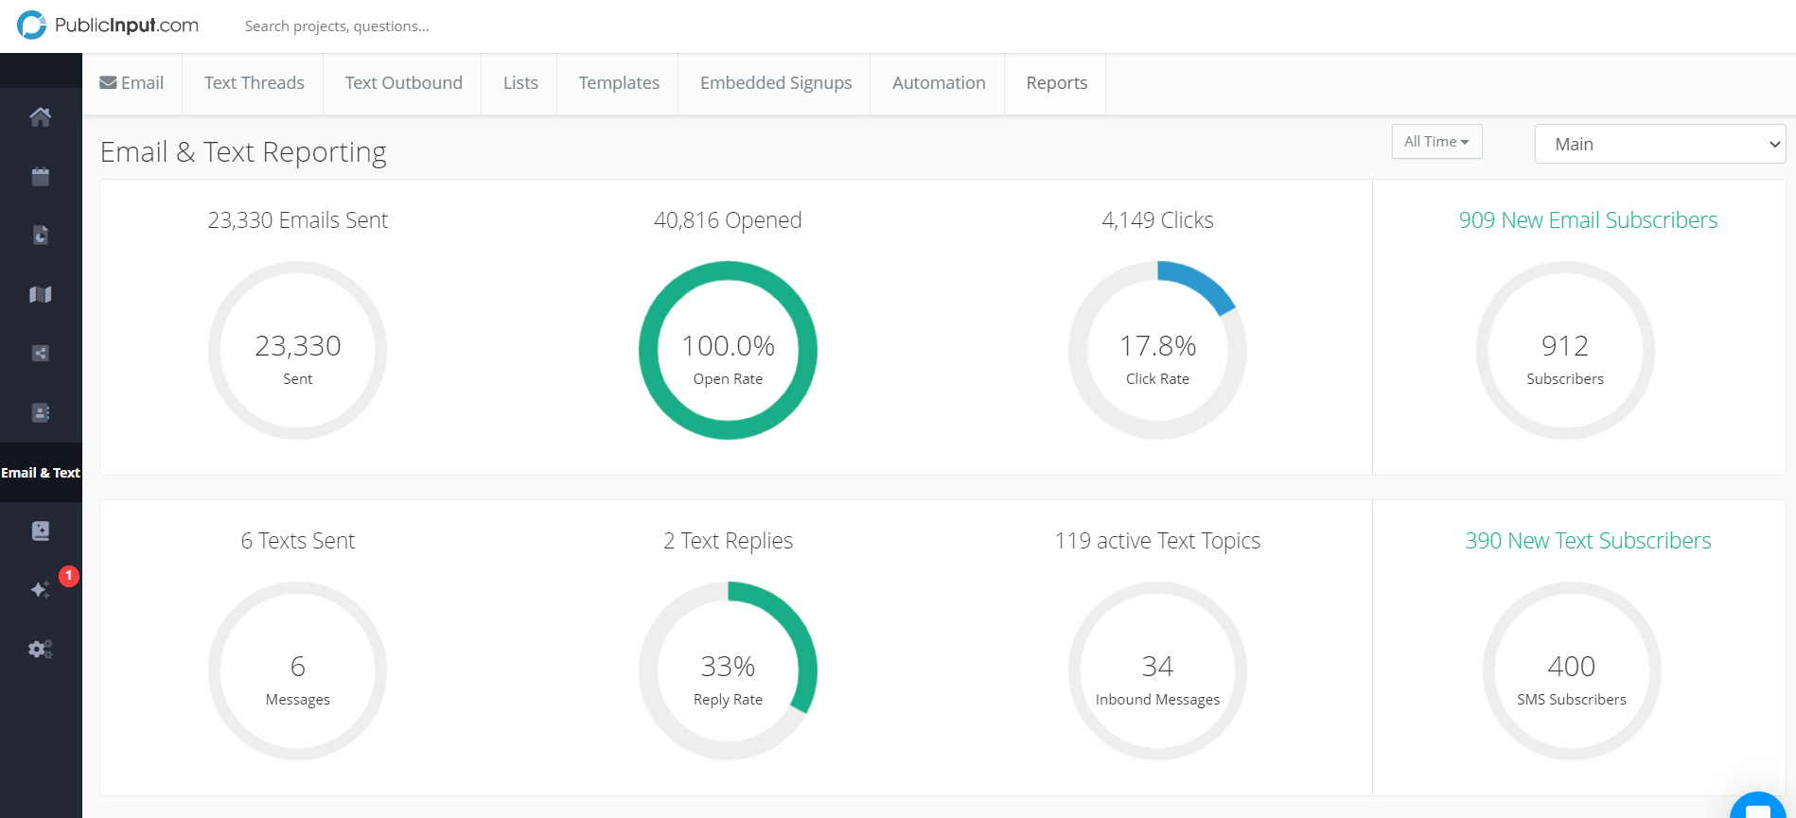Click the PublicInput.com logo
The height and width of the screenshot is (818, 1796).
coord(108,26)
